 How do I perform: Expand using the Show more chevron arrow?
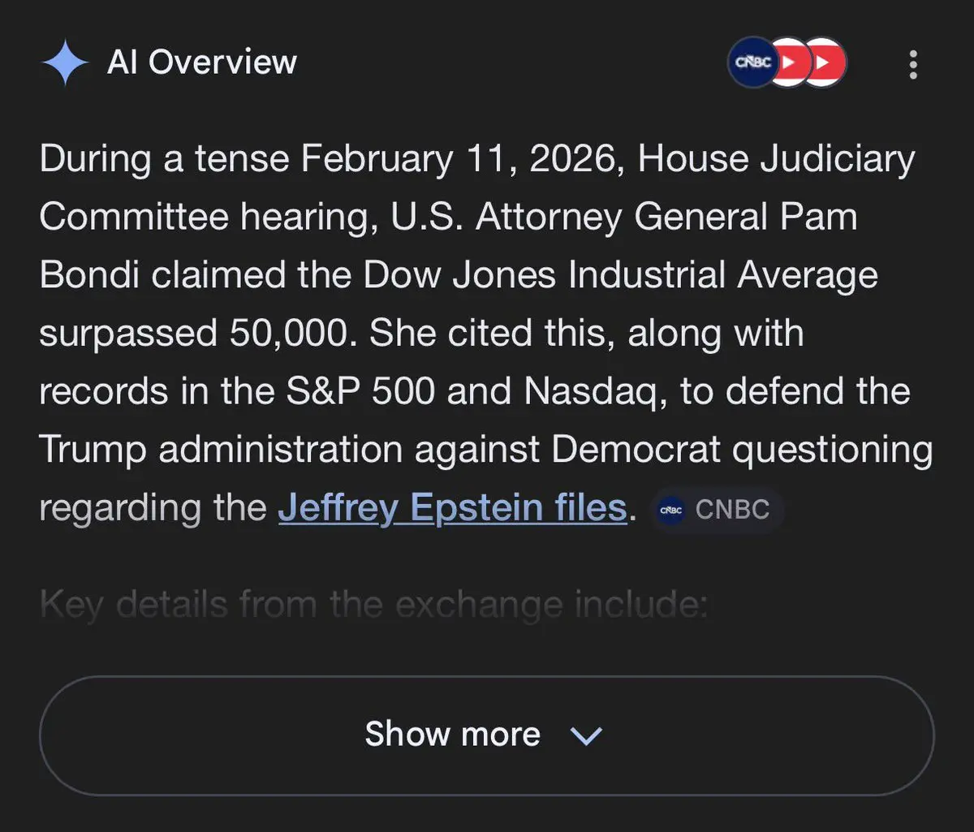[x=586, y=735]
